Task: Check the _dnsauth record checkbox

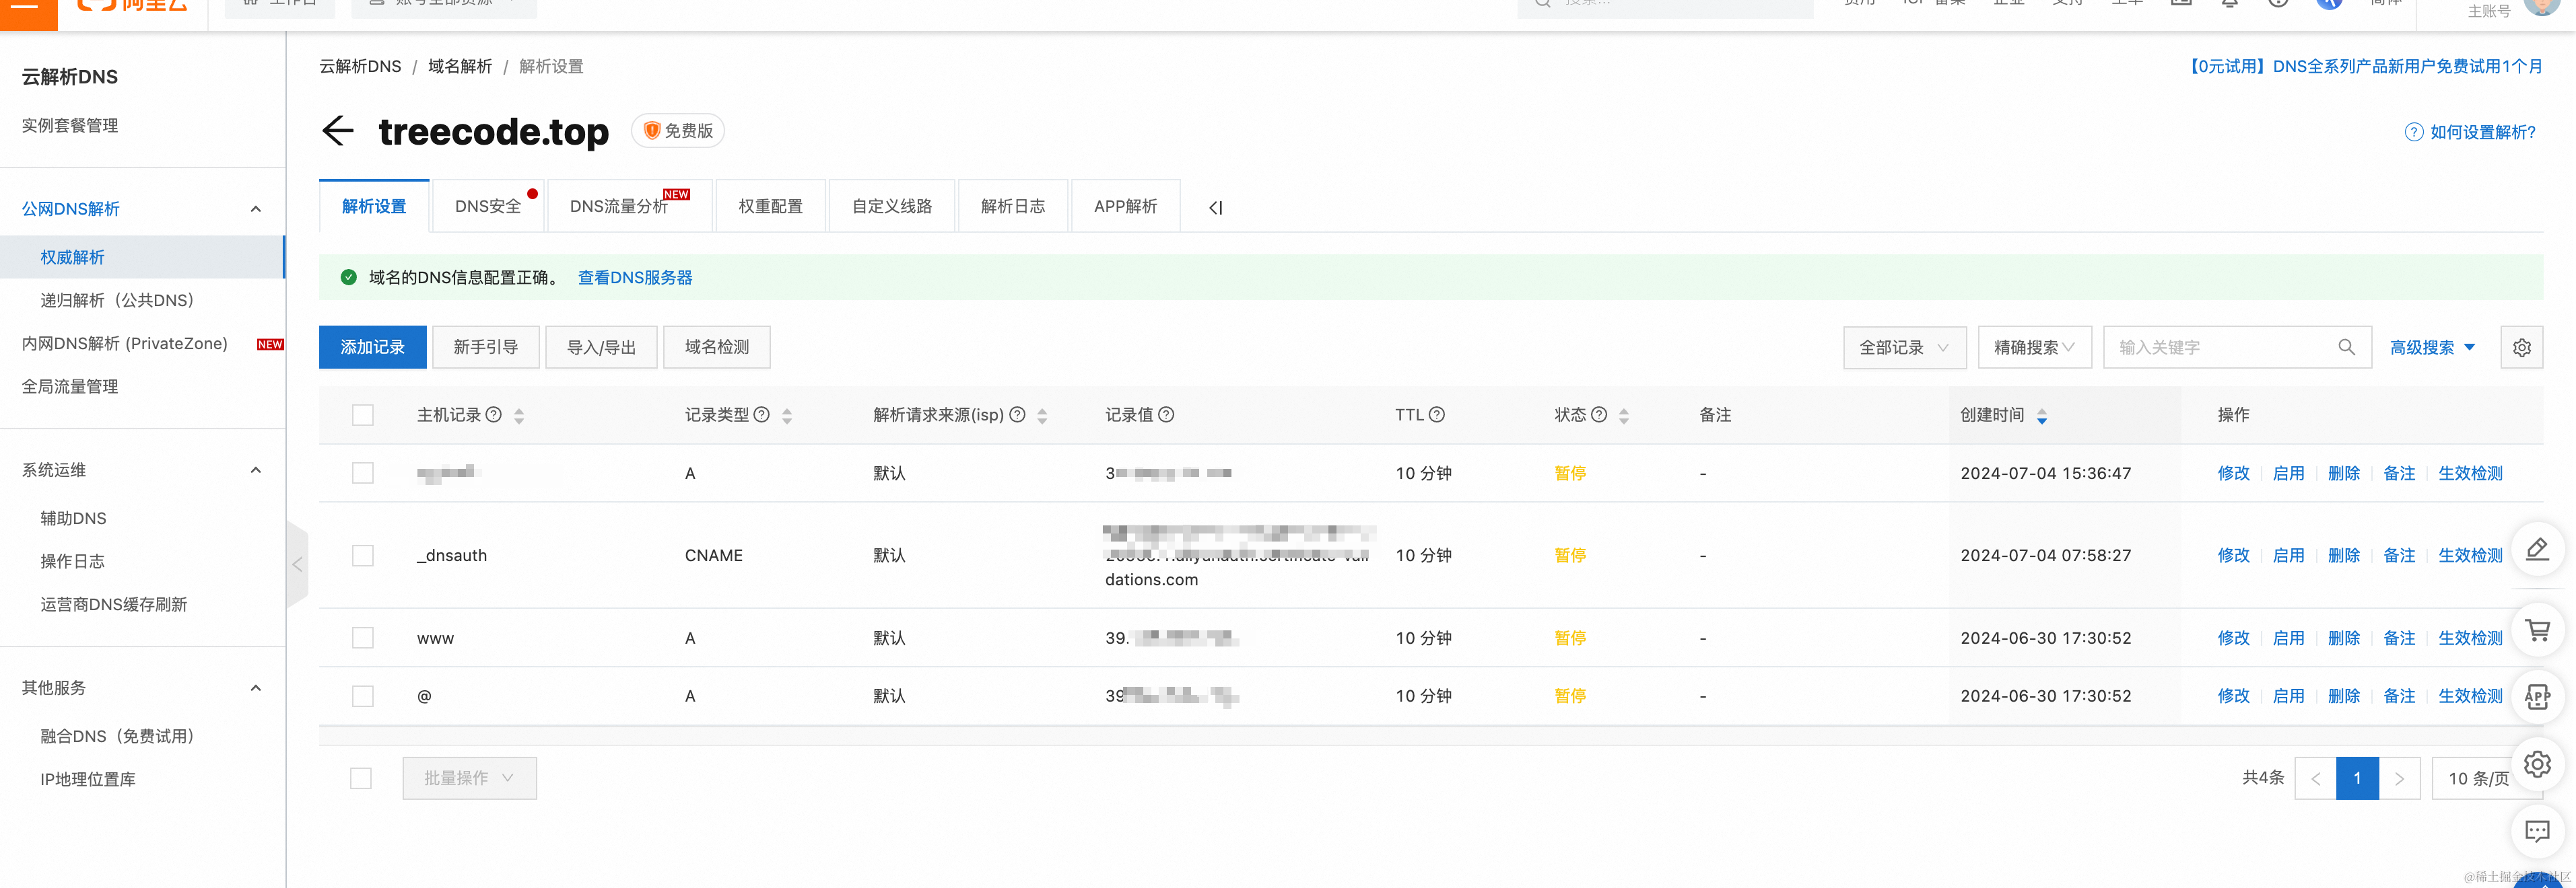Action: coord(363,556)
